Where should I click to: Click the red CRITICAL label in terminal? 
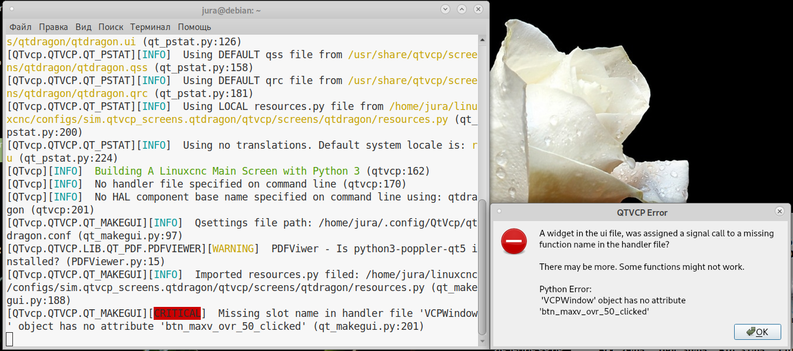177,313
